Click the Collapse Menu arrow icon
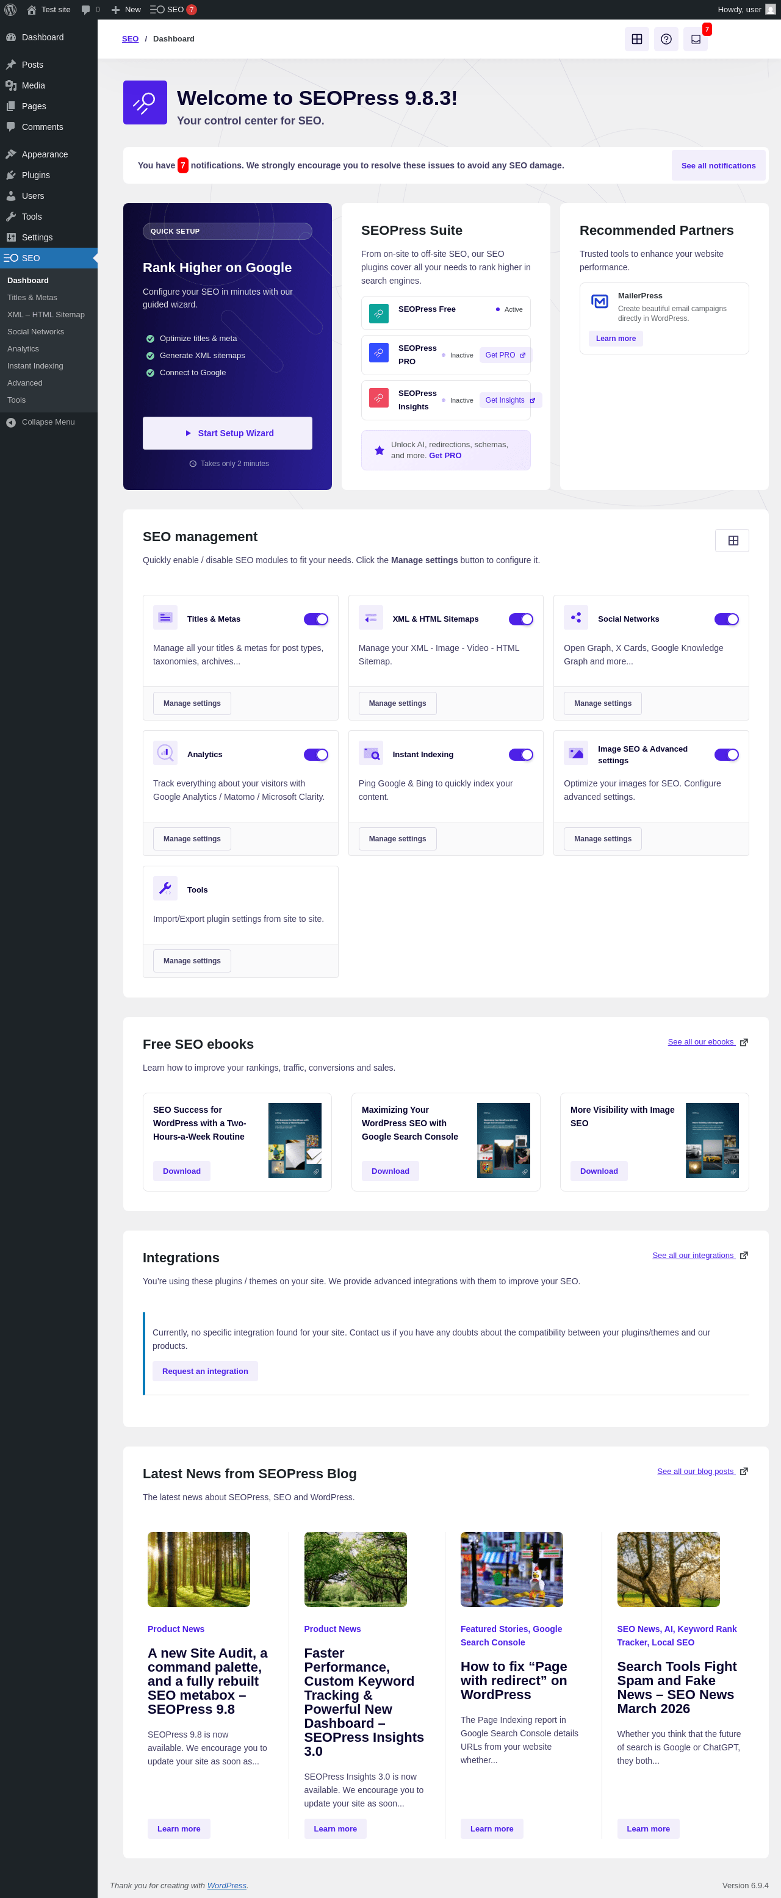Screen dimensions: 781x1898 pos(11,422)
